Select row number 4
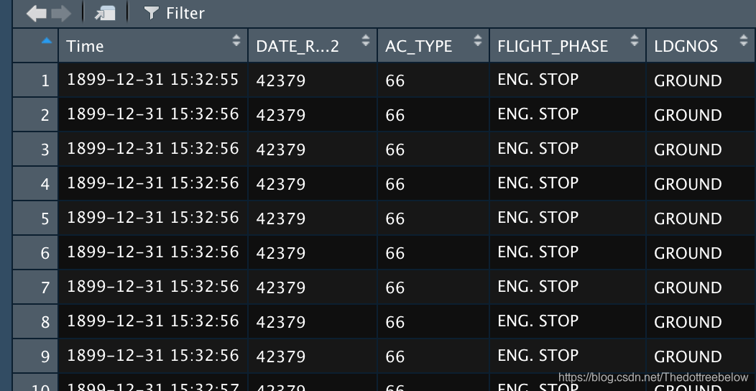This screenshot has width=756, height=391. pos(36,184)
